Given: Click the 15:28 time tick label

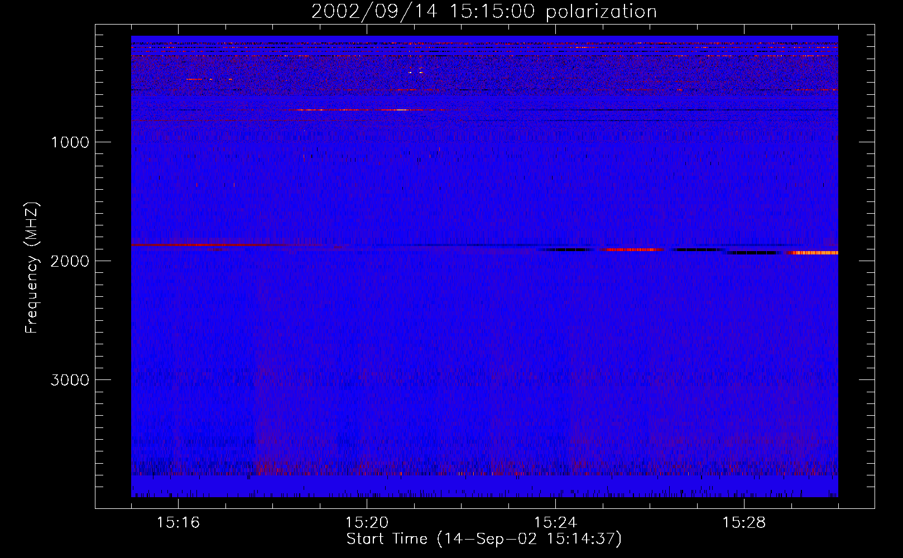Looking at the screenshot, I should coord(745,523).
